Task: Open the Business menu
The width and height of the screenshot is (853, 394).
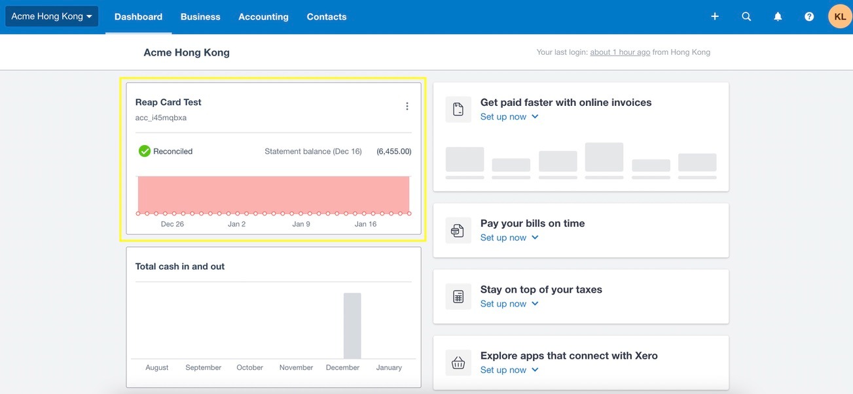Action: (200, 17)
